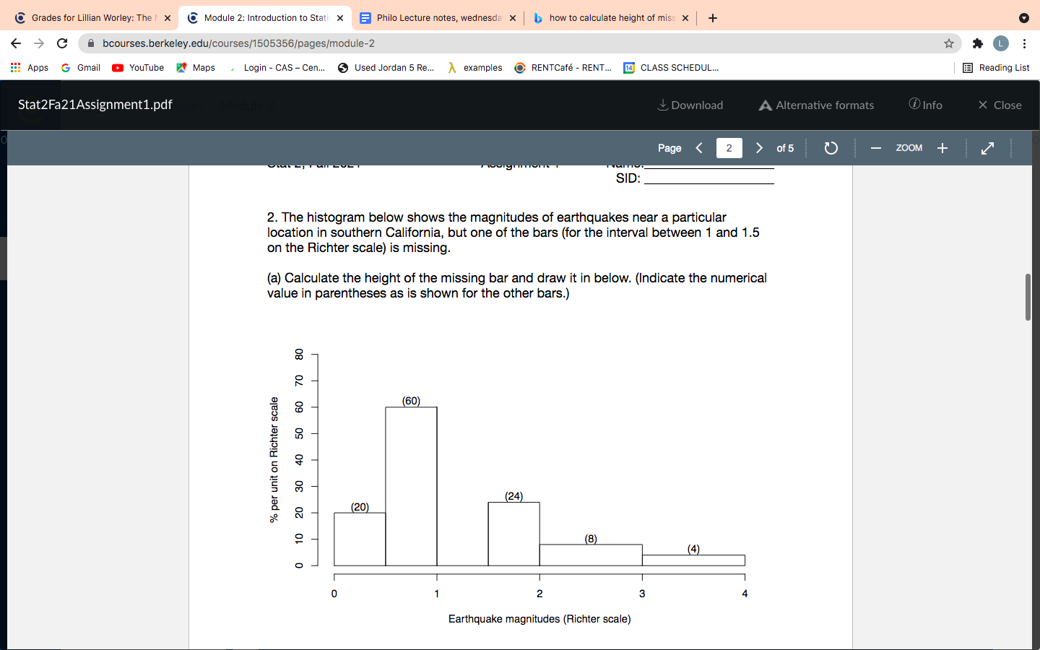Image resolution: width=1040 pixels, height=650 pixels.
Task: Advance to the next PDF page
Action: (x=759, y=148)
